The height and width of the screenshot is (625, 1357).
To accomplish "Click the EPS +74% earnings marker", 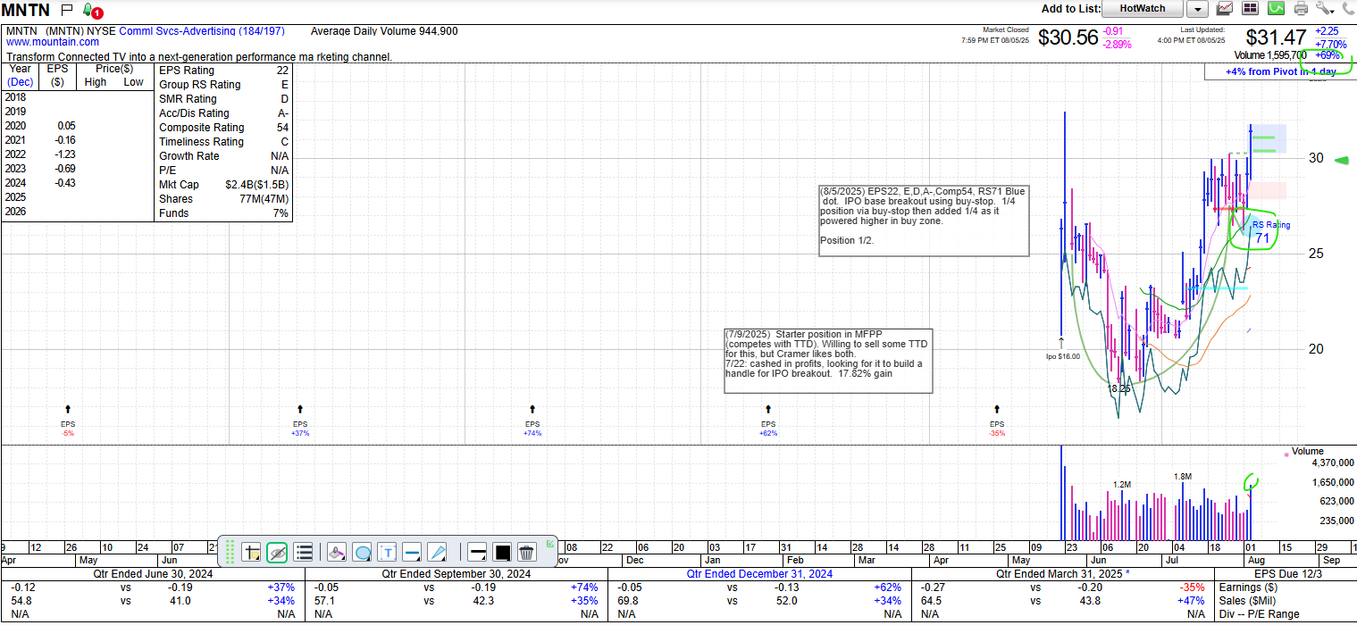I will pyautogui.click(x=532, y=421).
